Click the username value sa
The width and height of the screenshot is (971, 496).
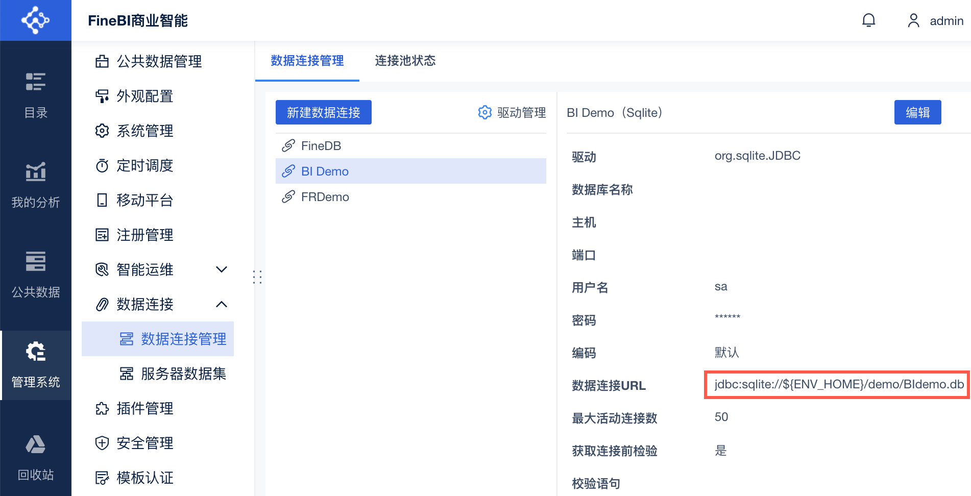[x=721, y=287]
